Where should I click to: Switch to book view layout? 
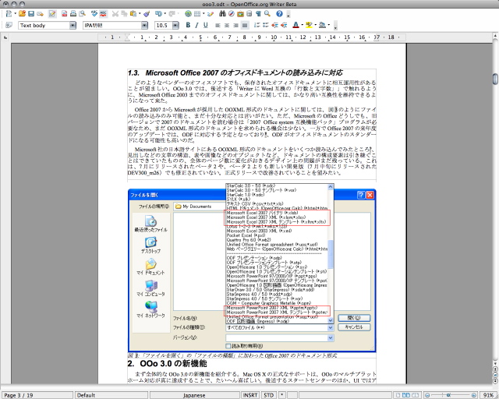point(416,395)
